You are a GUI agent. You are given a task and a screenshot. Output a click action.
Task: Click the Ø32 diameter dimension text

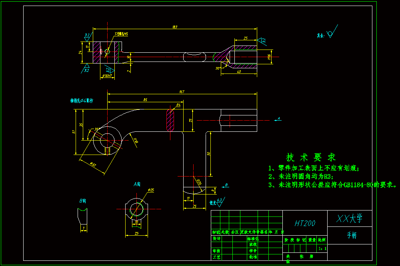(93, 165)
